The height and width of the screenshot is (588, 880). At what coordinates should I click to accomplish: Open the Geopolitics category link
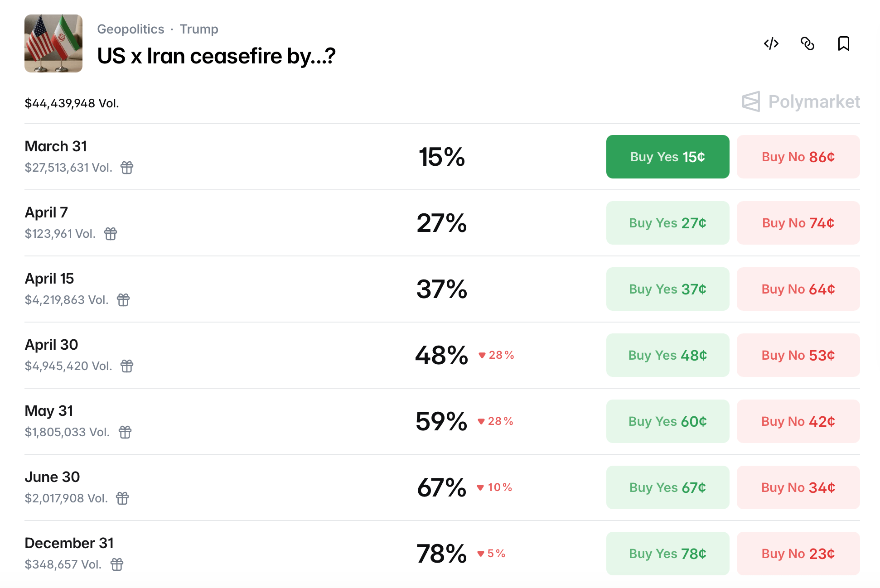tap(131, 29)
